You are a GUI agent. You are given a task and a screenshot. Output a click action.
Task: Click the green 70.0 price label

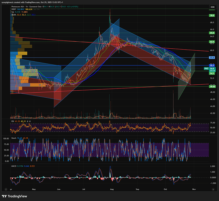pyautogui.click(x=212, y=15)
